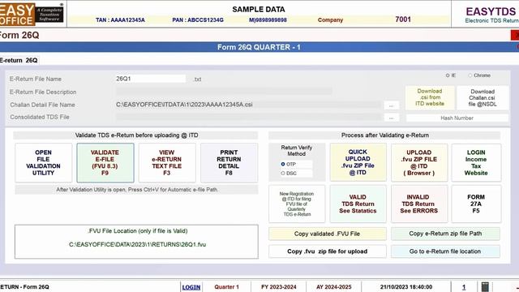519x292 pixels.
Task: Click Quick Upload .fvu ZIP File @ ITD
Action: click(358, 162)
